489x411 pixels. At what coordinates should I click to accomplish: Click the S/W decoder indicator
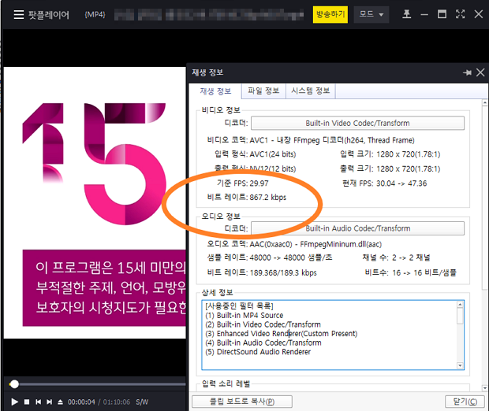142,402
